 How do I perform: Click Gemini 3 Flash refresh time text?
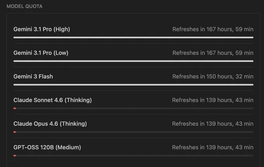[x=213, y=77]
